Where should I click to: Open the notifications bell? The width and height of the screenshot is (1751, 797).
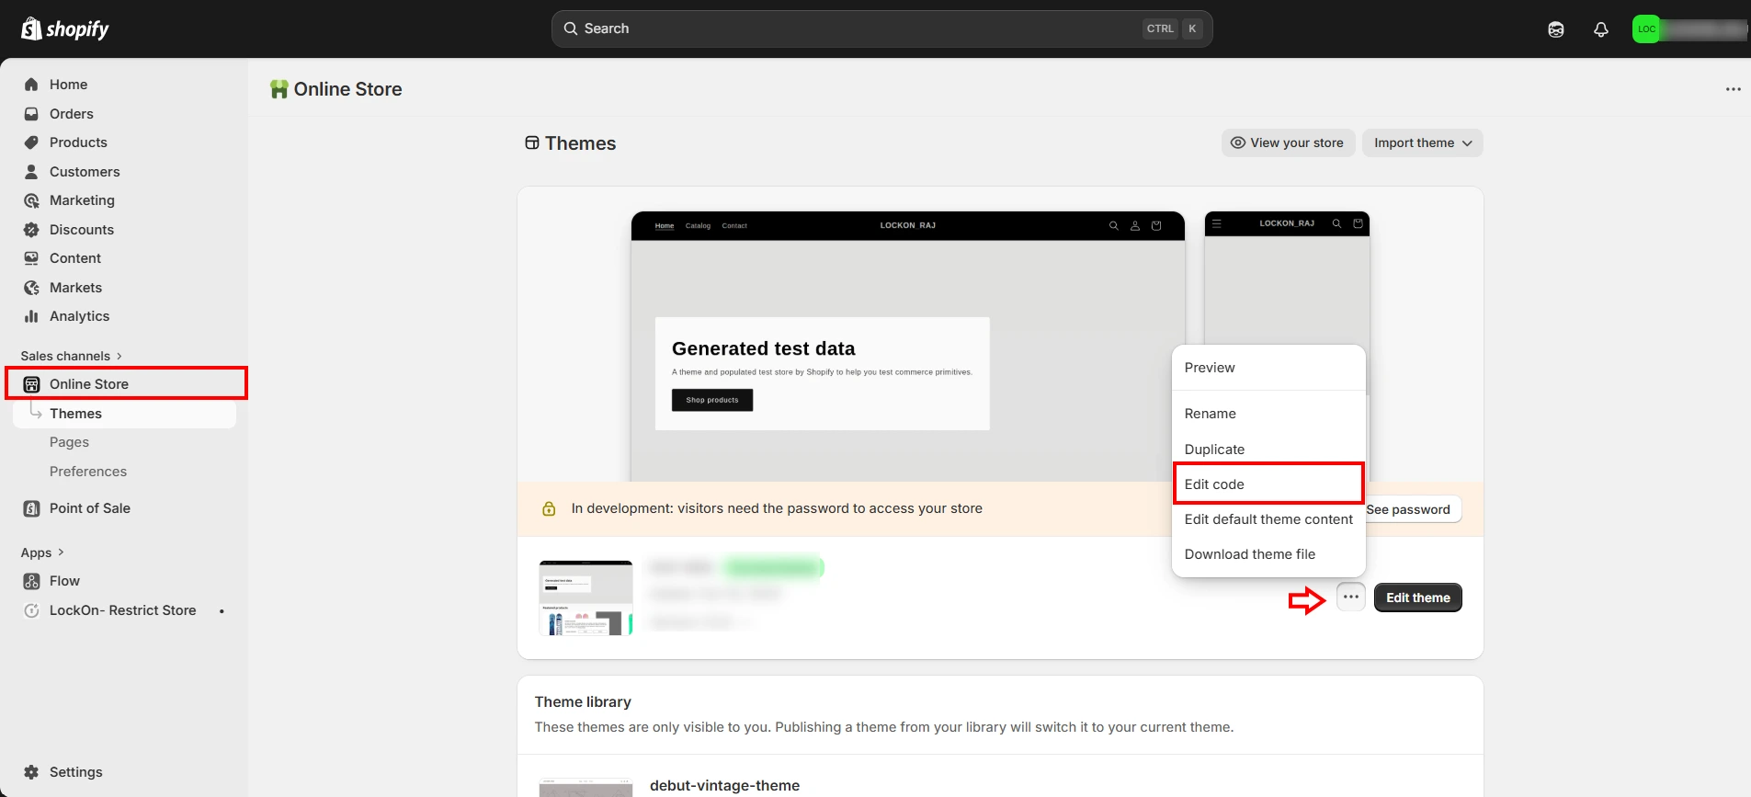click(x=1601, y=29)
